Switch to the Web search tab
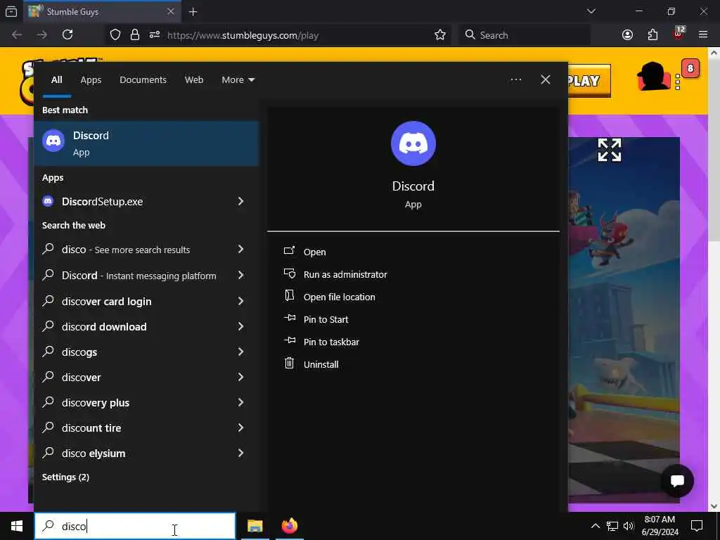Image resolution: width=720 pixels, height=540 pixels. point(194,79)
